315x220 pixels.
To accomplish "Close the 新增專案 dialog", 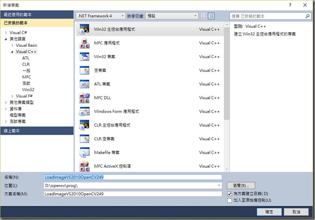I will [x=305, y=5].
